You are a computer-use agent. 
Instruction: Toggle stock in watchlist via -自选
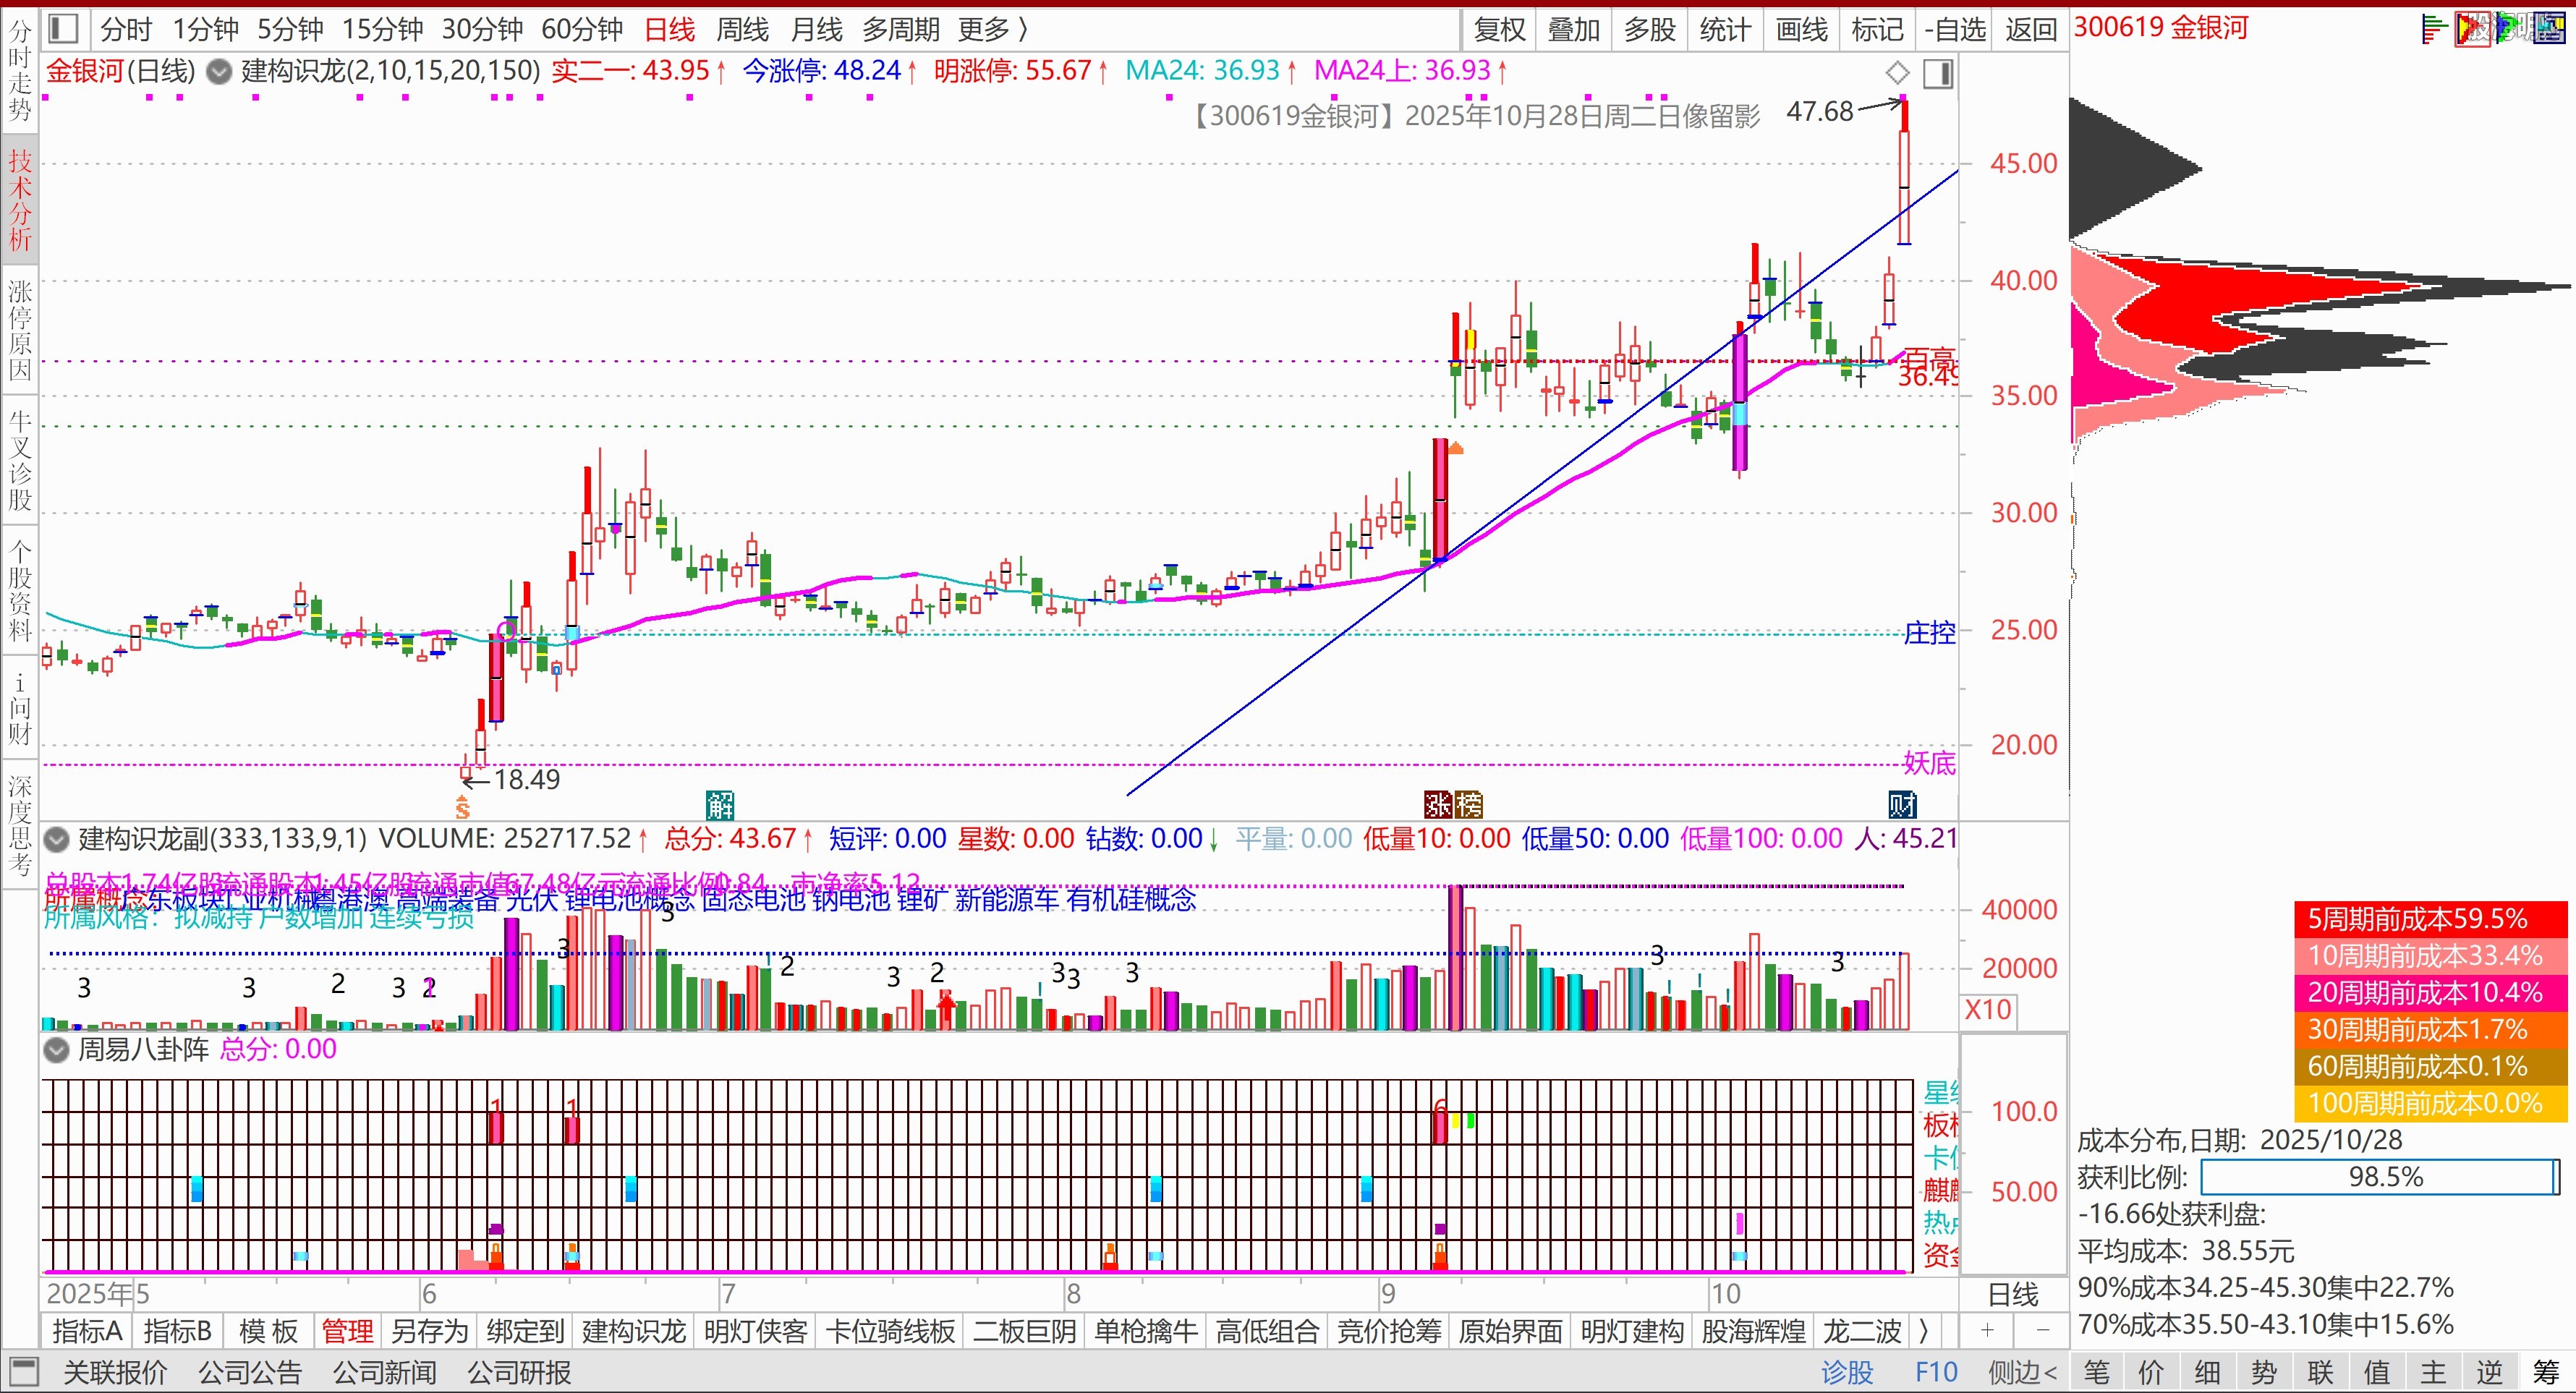(x=1955, y=29)
